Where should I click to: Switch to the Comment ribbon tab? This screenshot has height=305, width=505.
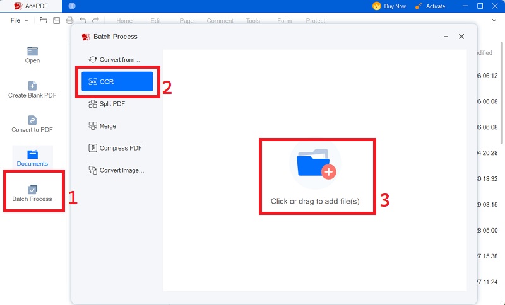point(220,21)
